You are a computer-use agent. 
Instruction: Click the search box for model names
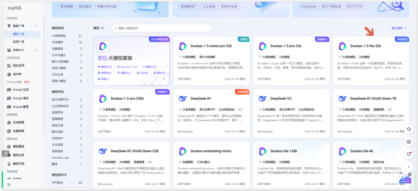pyautogui.click(x=161, y=28)
